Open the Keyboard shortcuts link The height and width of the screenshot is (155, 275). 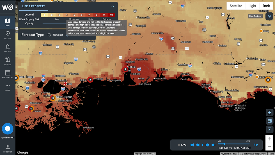pos(229,154)
